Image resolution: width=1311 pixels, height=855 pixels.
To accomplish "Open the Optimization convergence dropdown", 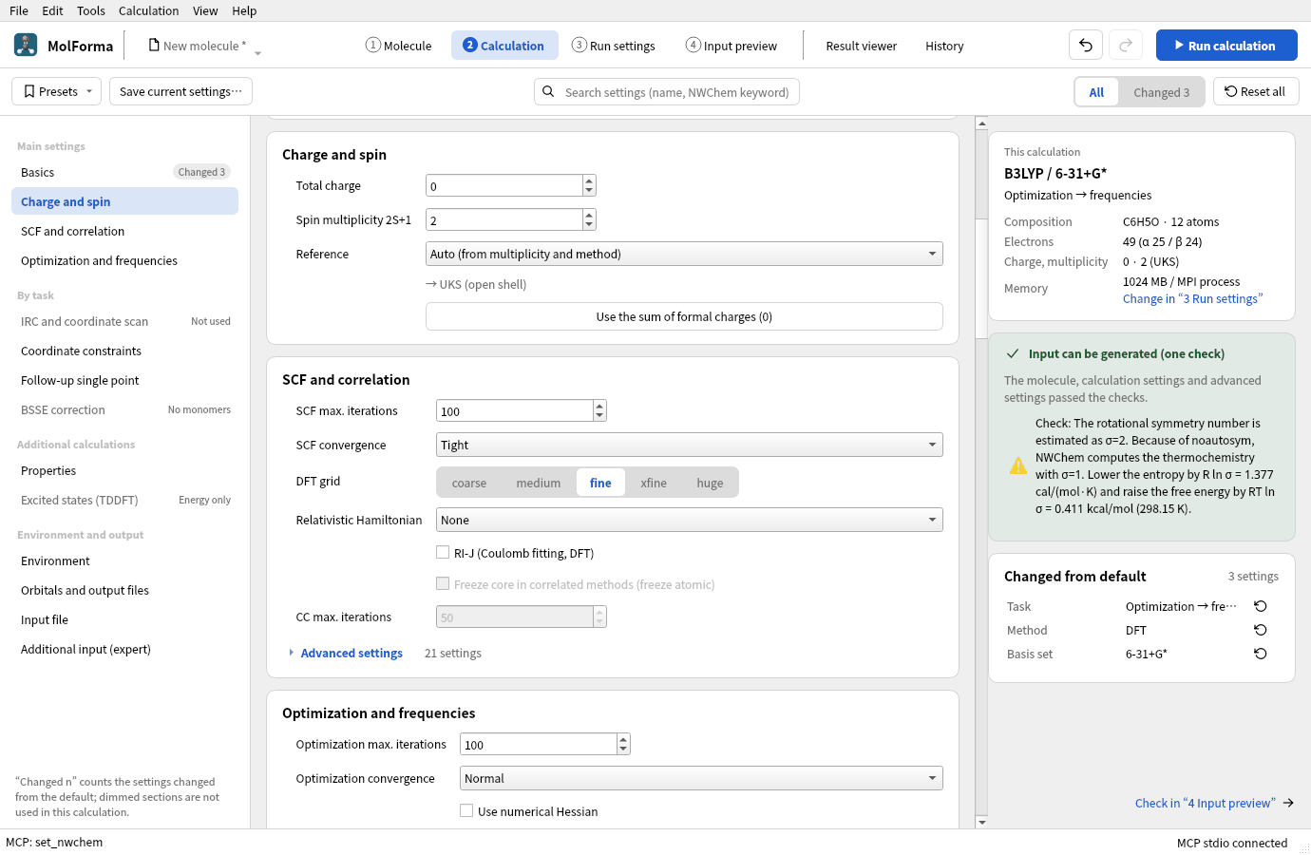I will (701, 778).
